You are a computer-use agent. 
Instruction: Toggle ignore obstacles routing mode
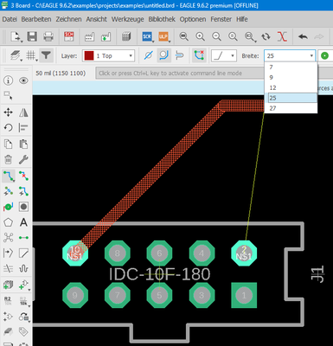click(148, 55)
